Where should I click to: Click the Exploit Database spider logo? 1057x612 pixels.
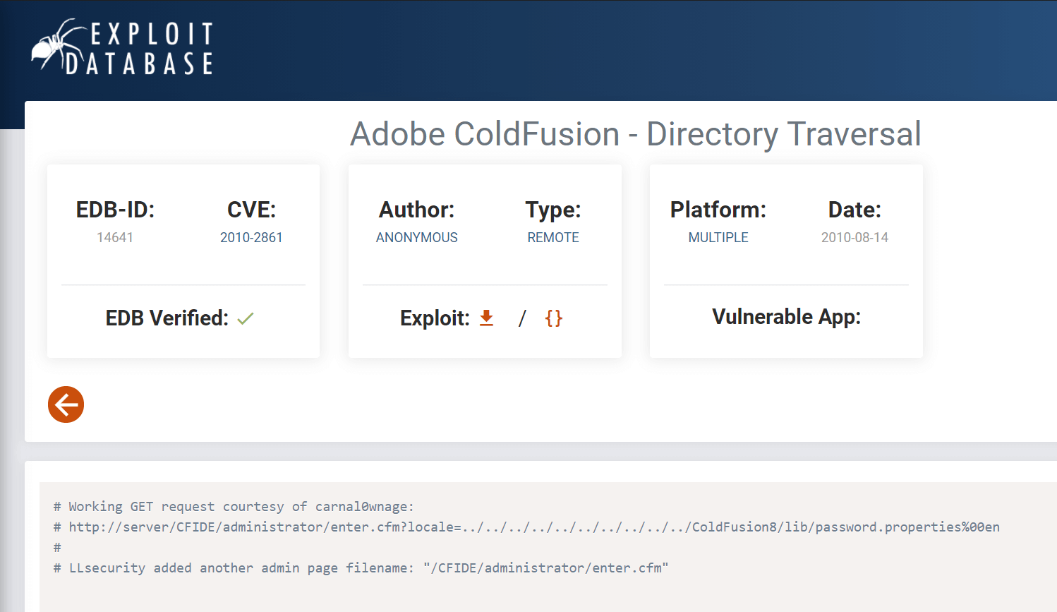coord(122,47)
